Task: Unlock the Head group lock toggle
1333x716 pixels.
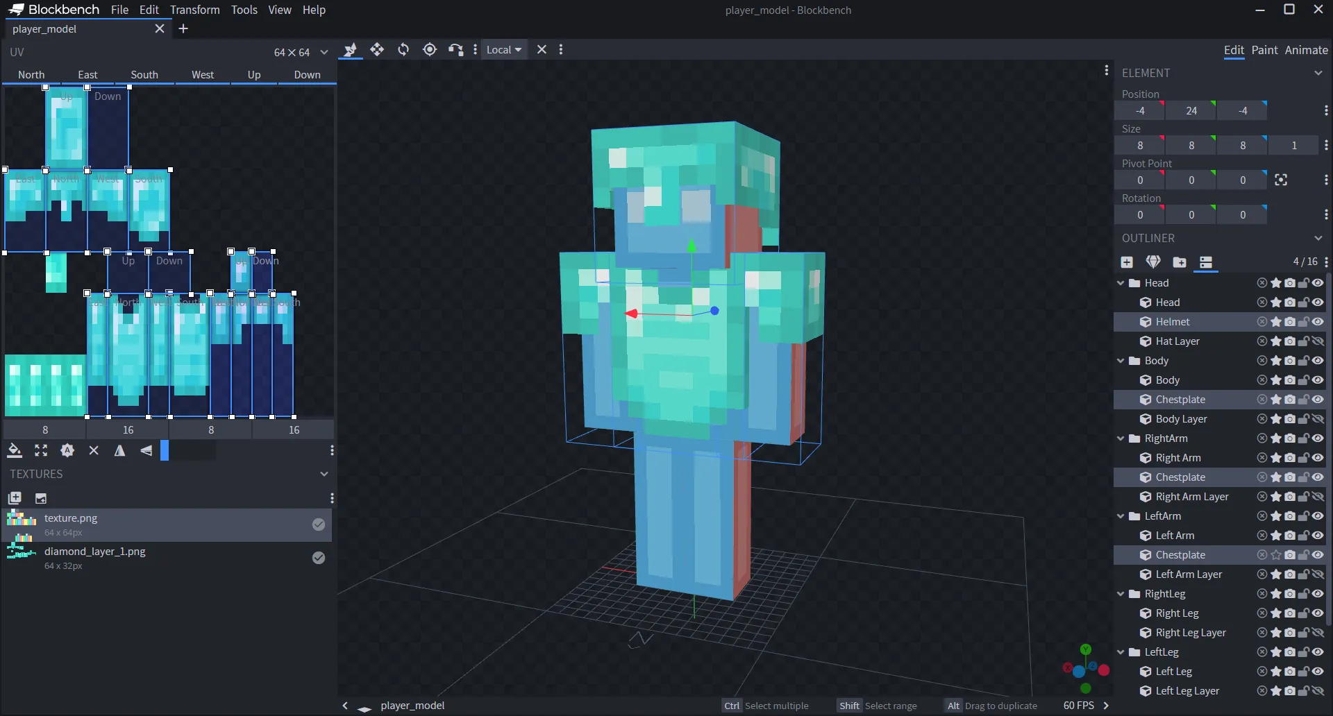Action: (1303, 282)
